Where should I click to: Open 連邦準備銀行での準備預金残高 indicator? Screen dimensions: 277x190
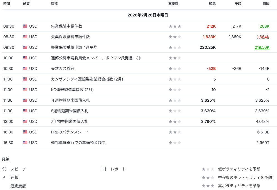tap(78, 143)
